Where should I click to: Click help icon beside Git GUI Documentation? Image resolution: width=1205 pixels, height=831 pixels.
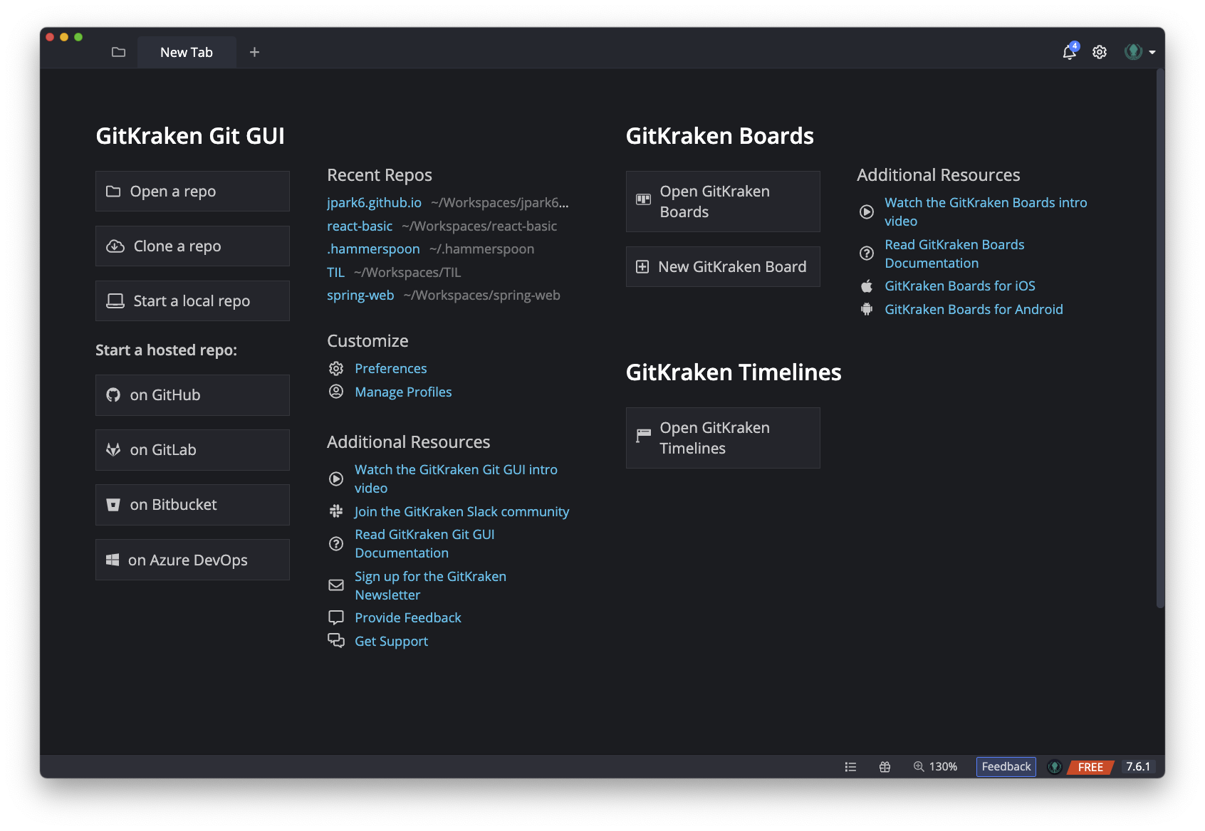[x=336, y=544]
